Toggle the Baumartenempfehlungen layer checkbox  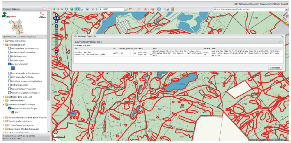coord(10,108)
